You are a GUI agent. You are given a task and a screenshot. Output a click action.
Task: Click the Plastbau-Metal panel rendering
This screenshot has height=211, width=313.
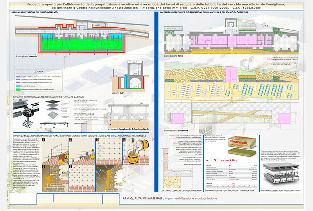coord(281,174)
